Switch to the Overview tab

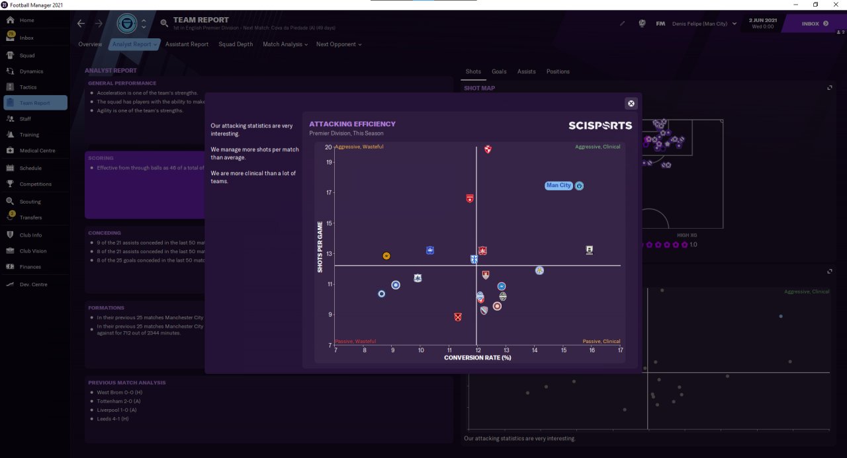tap(90, 44)
